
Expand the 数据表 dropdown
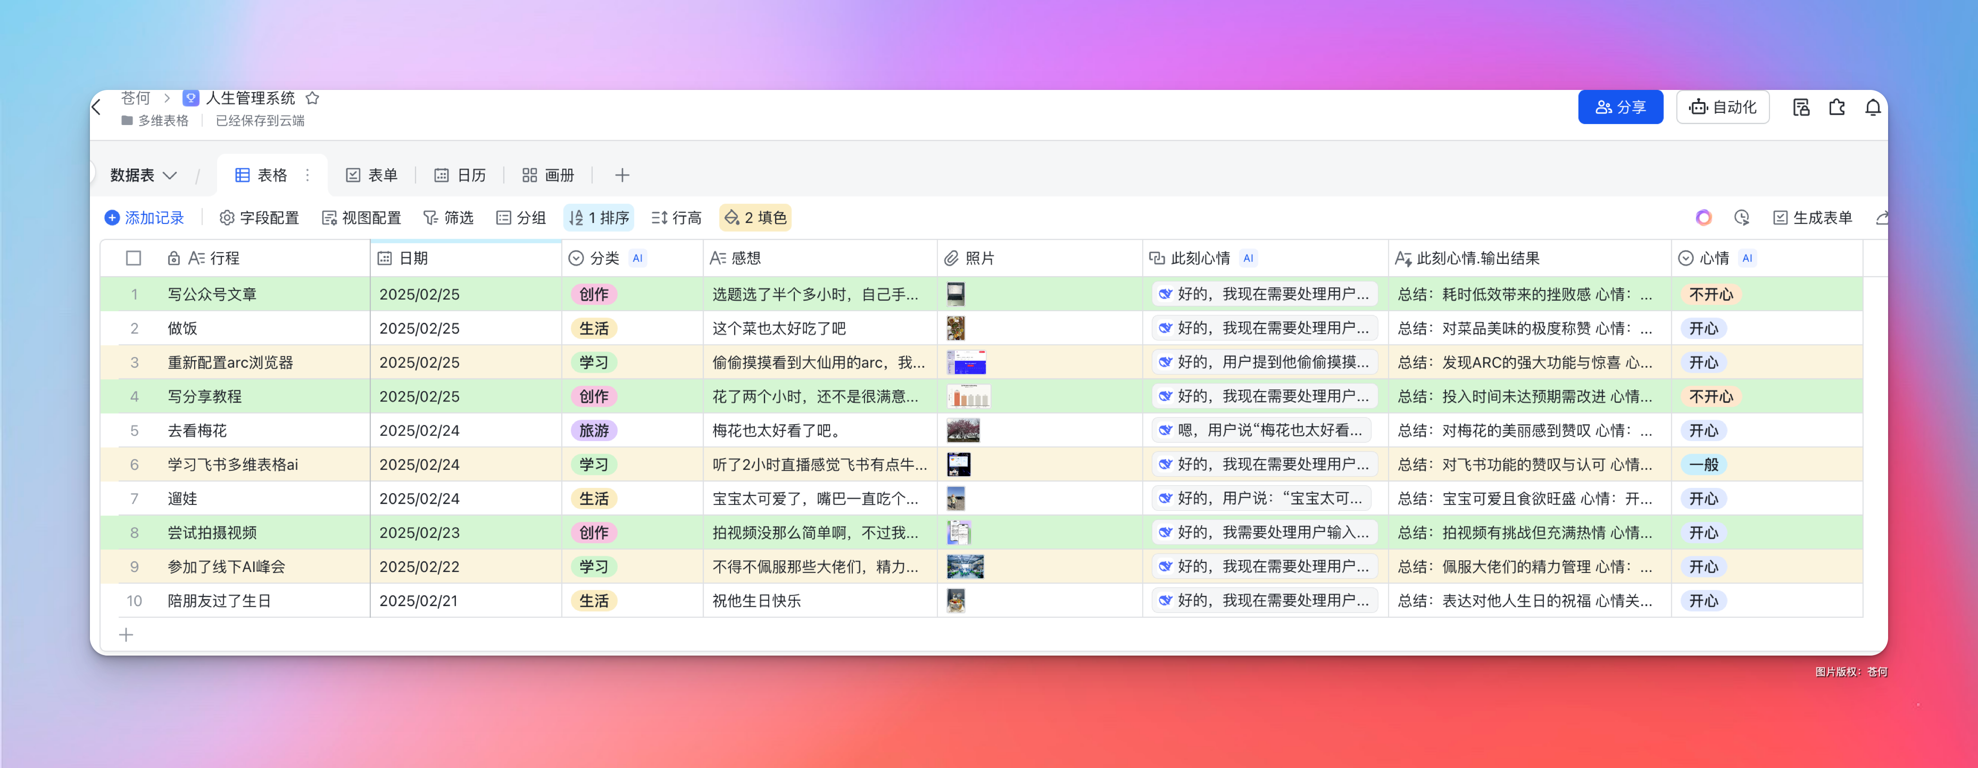click(143, 176)
